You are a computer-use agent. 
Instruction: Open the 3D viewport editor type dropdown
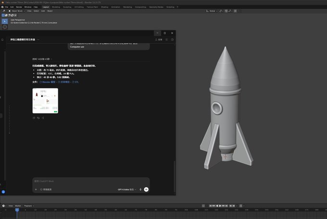[x=4, y=11]
